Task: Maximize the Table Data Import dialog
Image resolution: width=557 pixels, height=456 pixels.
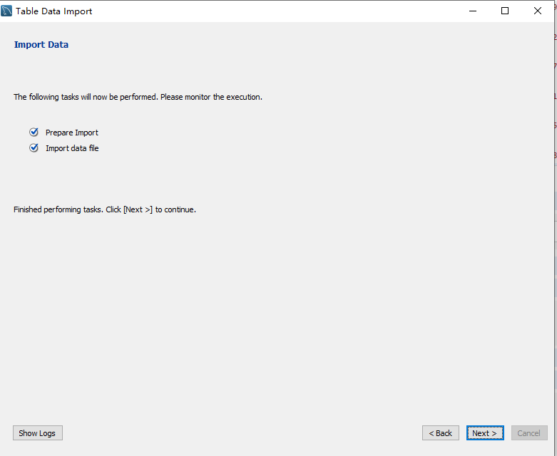Action: 505,11
